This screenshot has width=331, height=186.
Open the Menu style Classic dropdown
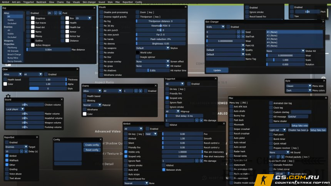point(298,86)
